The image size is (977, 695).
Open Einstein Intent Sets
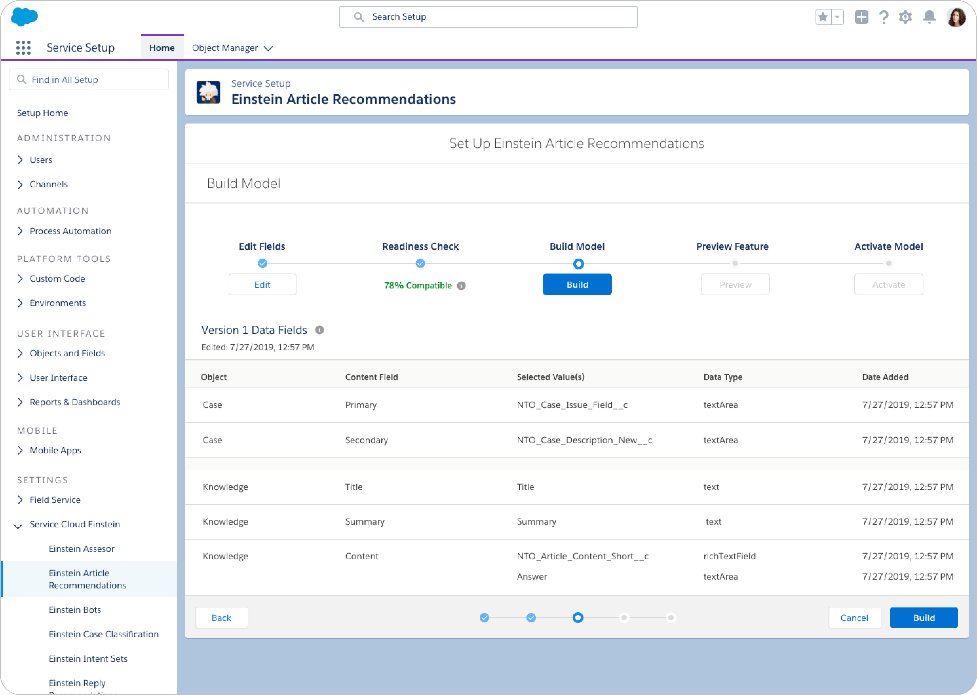tap(88, 659)
